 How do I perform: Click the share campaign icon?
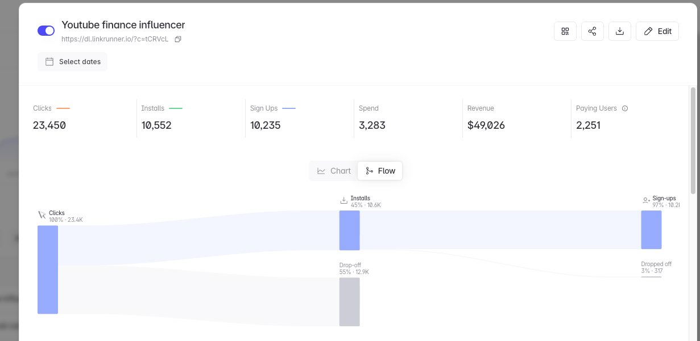pyautogui.click(x=593, y=31)
